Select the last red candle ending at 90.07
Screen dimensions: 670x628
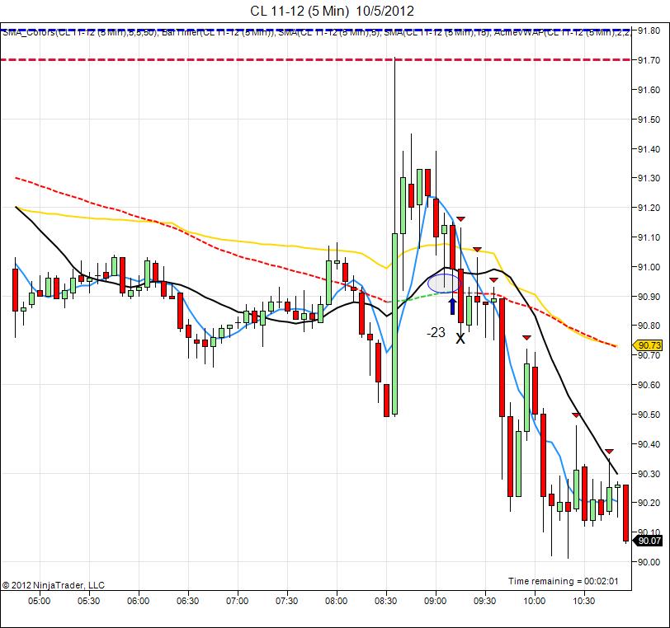(x=625, y=513)
